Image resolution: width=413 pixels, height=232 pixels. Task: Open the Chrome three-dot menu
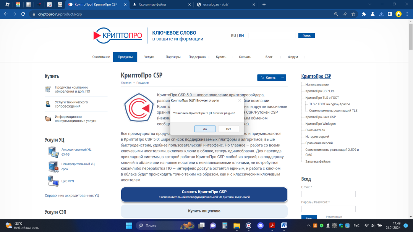[x=407, y=14]
